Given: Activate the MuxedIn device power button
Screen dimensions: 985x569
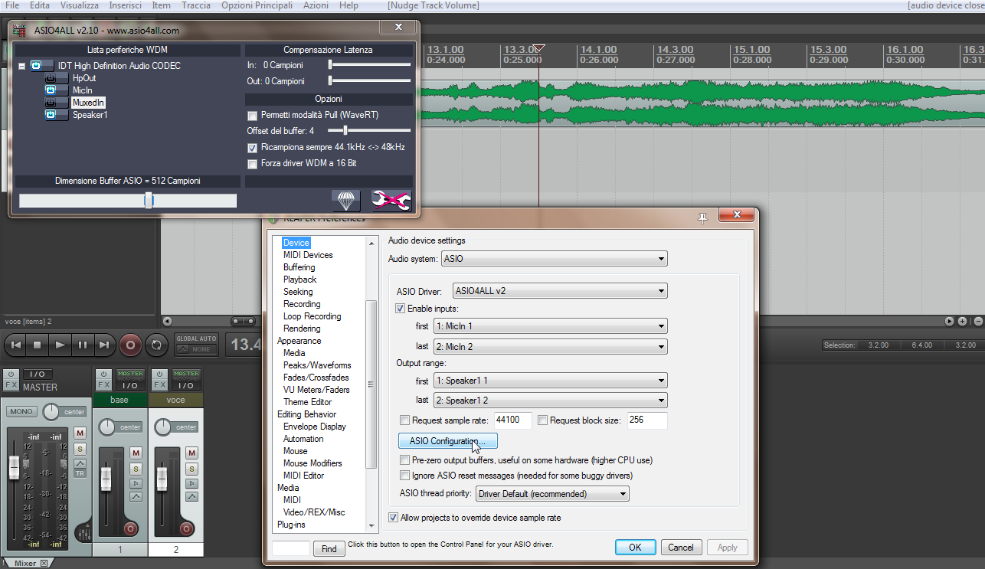Looking at the screenshot, I should pyautogui.click(x=56, y=103).
